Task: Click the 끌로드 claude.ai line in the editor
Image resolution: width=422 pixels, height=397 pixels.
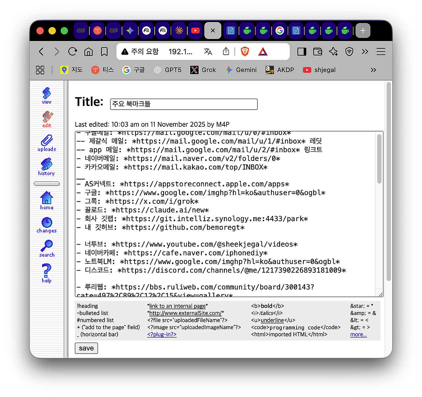Action: [143, 210]
